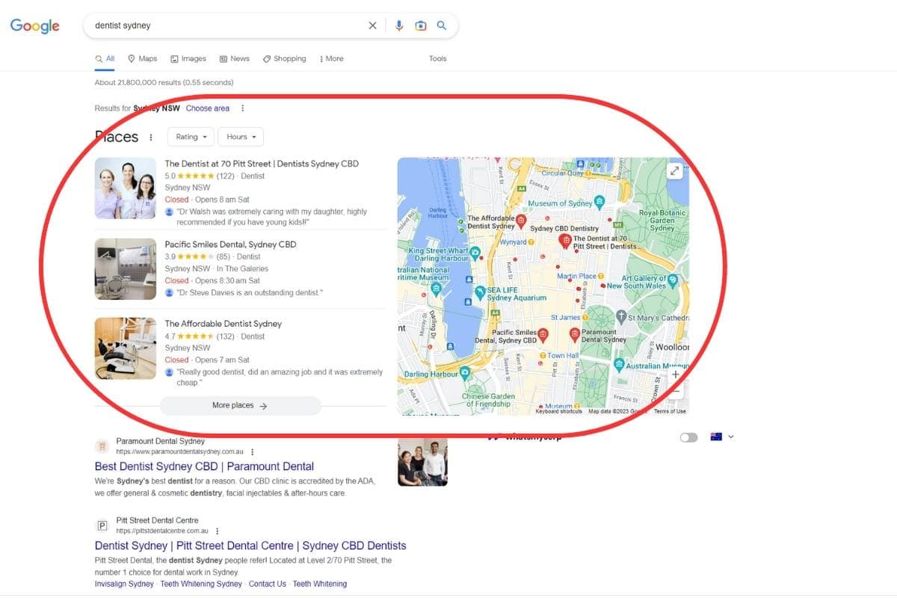Click Circular Quay label on map

562,173
